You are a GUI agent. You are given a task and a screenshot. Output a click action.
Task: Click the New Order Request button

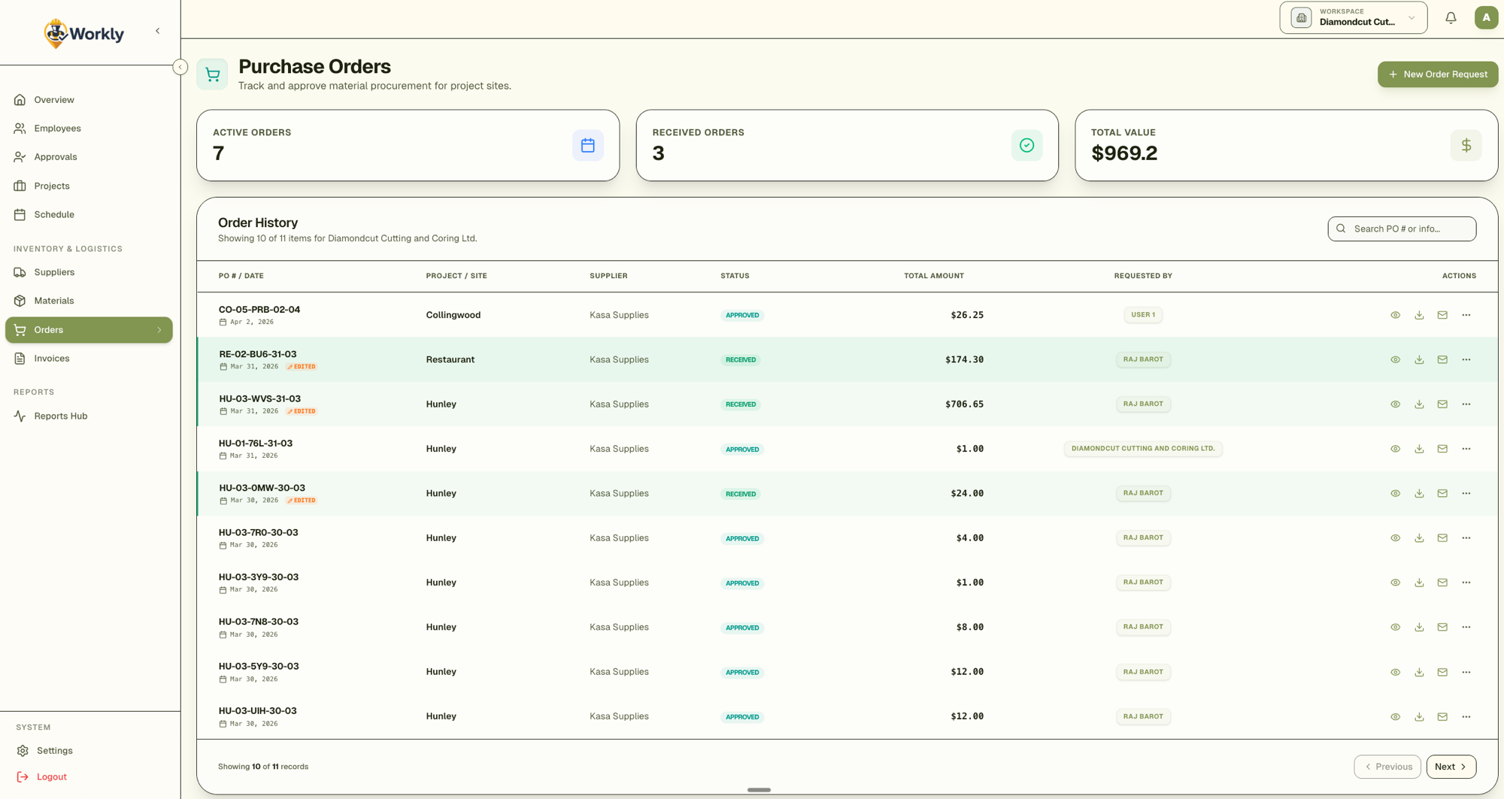click(1437, 74)
